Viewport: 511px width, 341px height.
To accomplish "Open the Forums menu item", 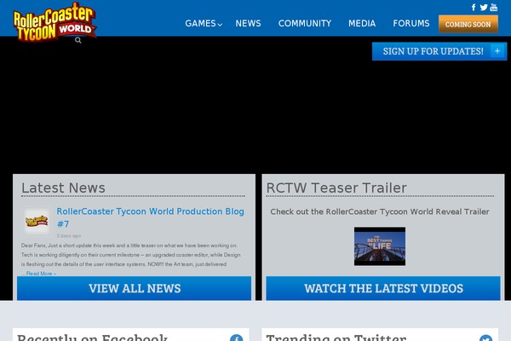I will coord(411,24).
